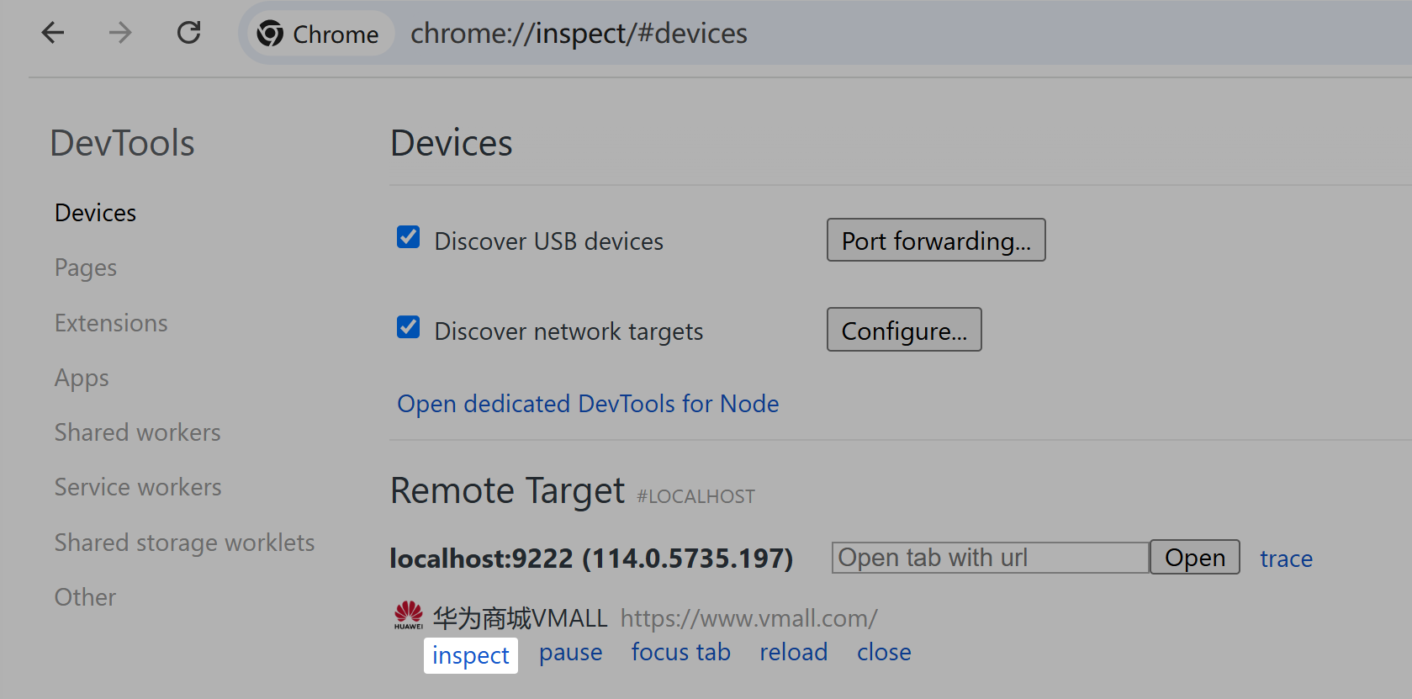Click the trace link for localhost:9222
Screen dimensions: 1412x699
tap(1286, 559)
